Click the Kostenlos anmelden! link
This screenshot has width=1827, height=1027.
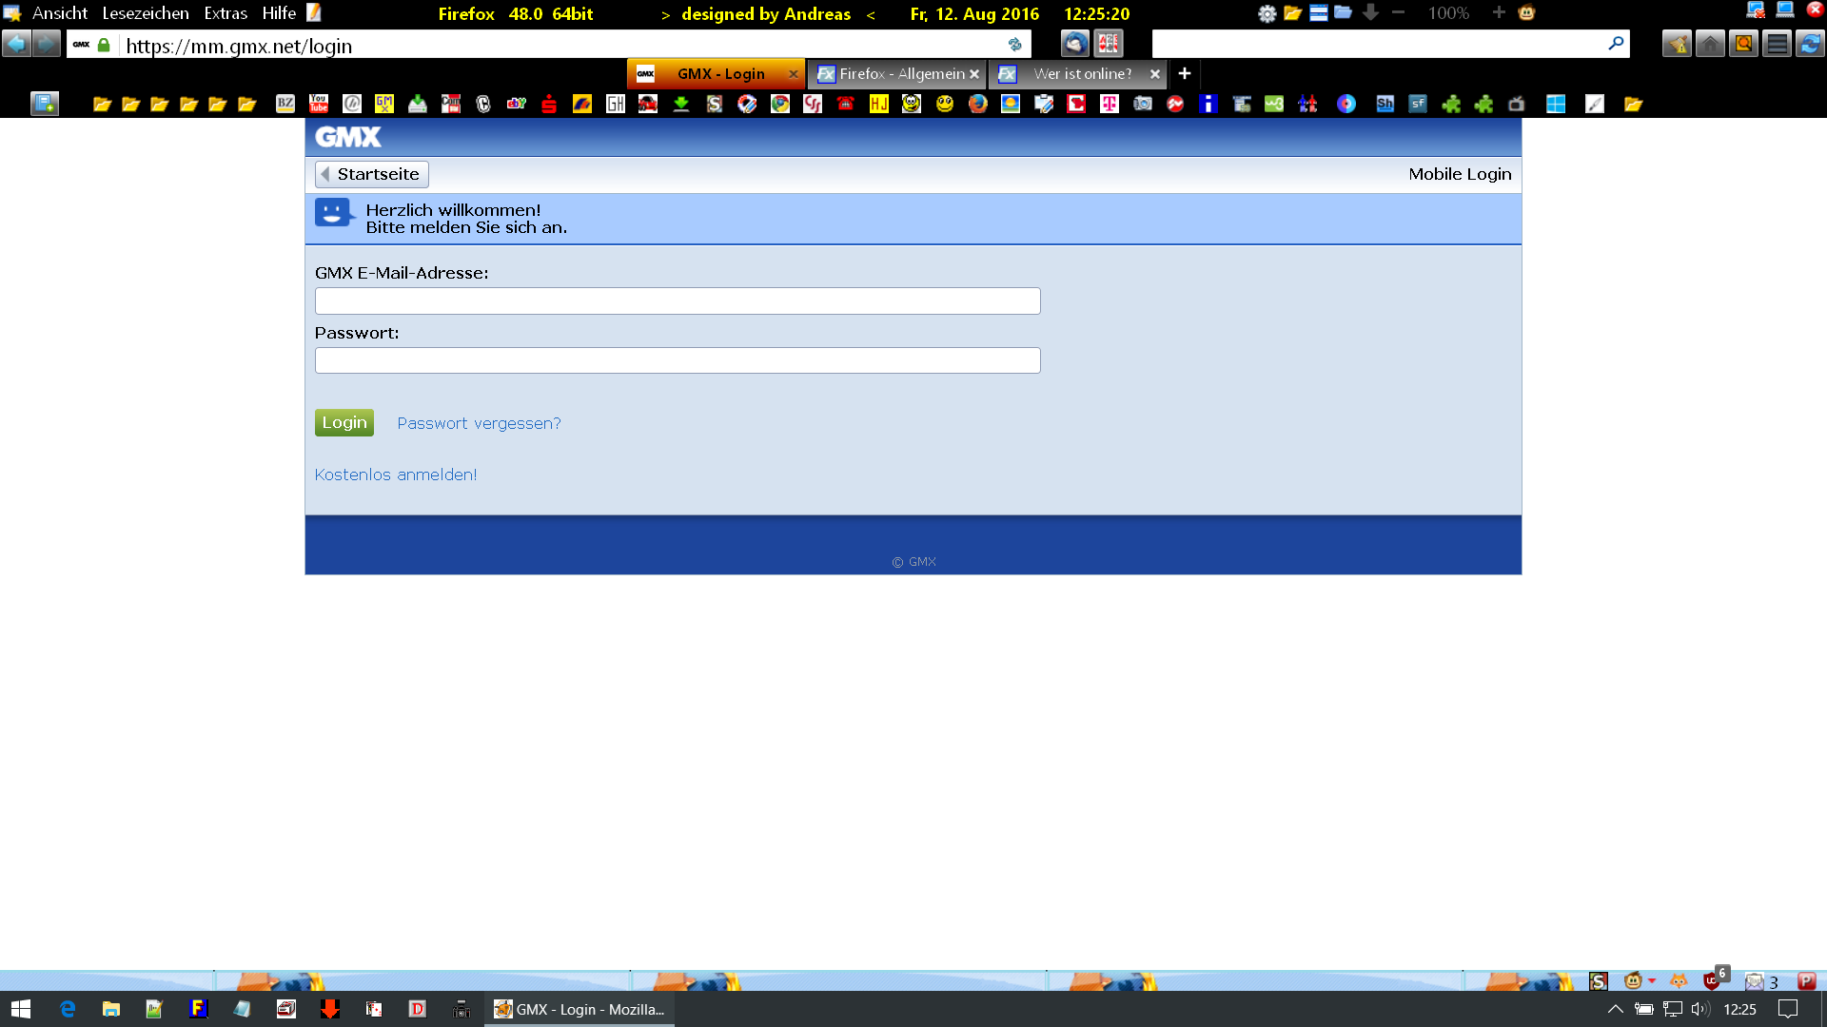pyautogui.click(x=396, y=475)
